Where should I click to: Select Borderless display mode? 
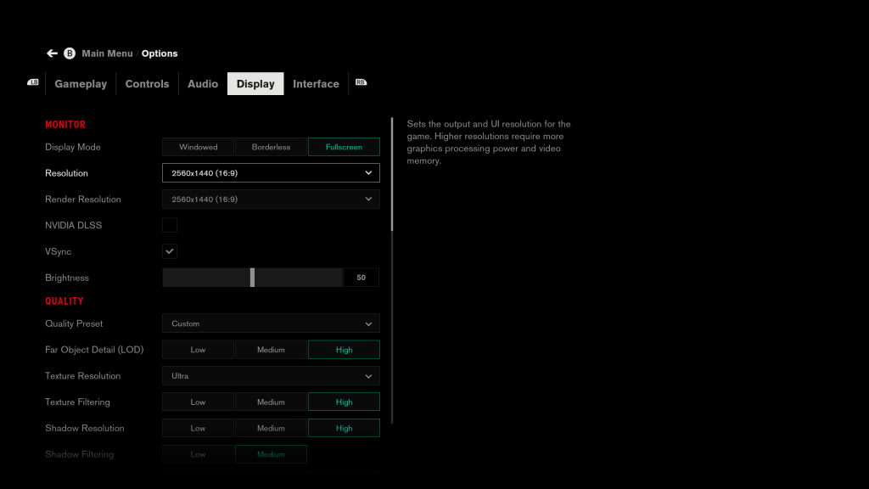(x=271, y=147)
